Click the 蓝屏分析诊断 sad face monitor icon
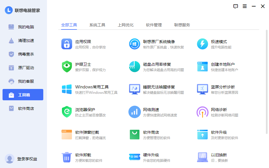The image size is (269, 168). (x=203, y=89)
